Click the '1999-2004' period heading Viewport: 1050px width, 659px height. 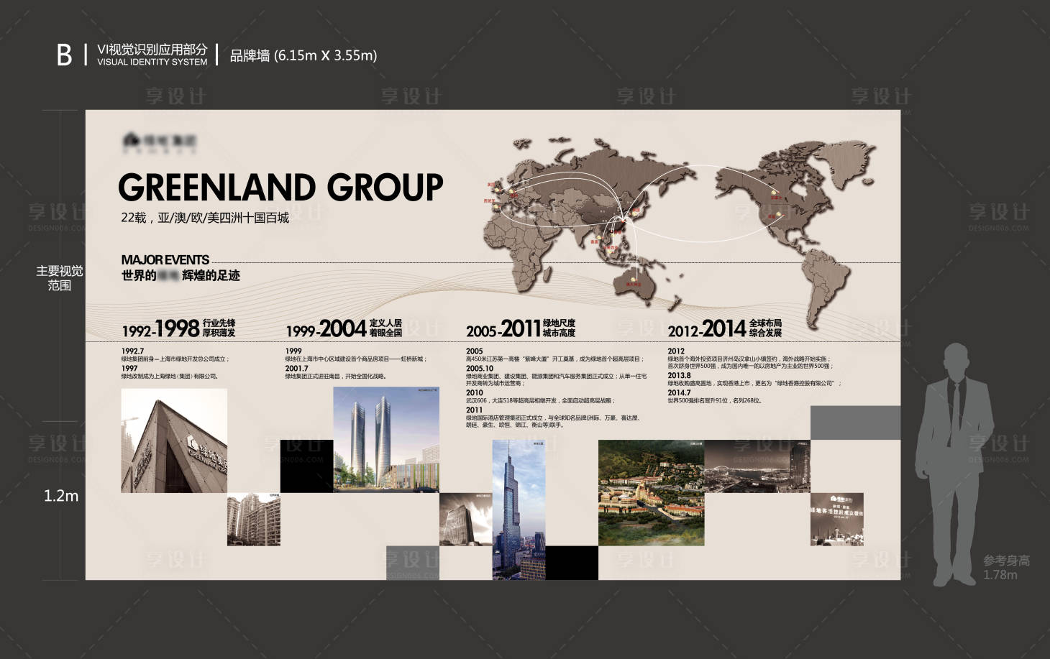pyautogui.click(x=326, y=328)
